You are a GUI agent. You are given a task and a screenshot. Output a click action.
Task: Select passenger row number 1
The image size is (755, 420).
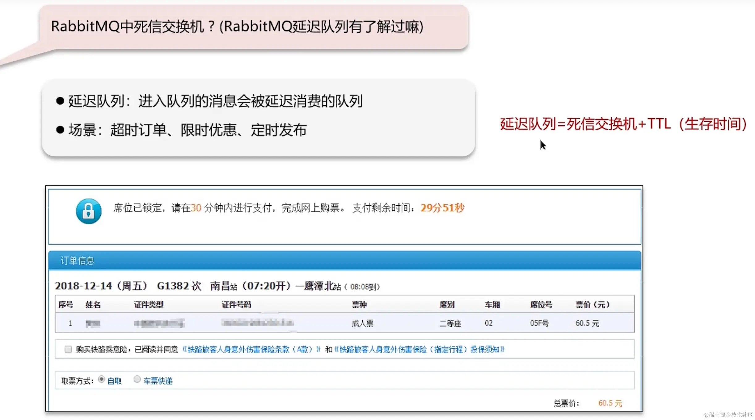(x=70, y=323)
